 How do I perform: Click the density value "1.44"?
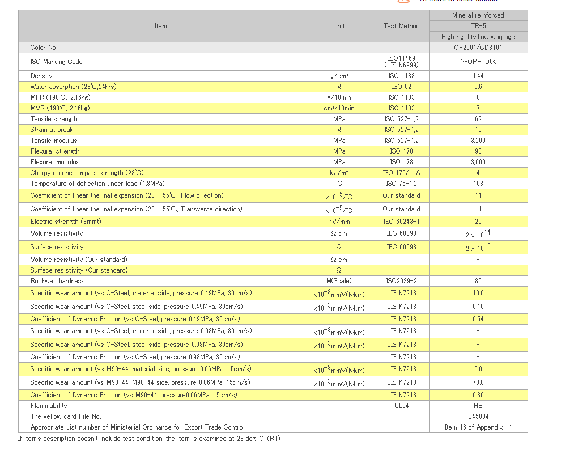(x=478, y=76)
